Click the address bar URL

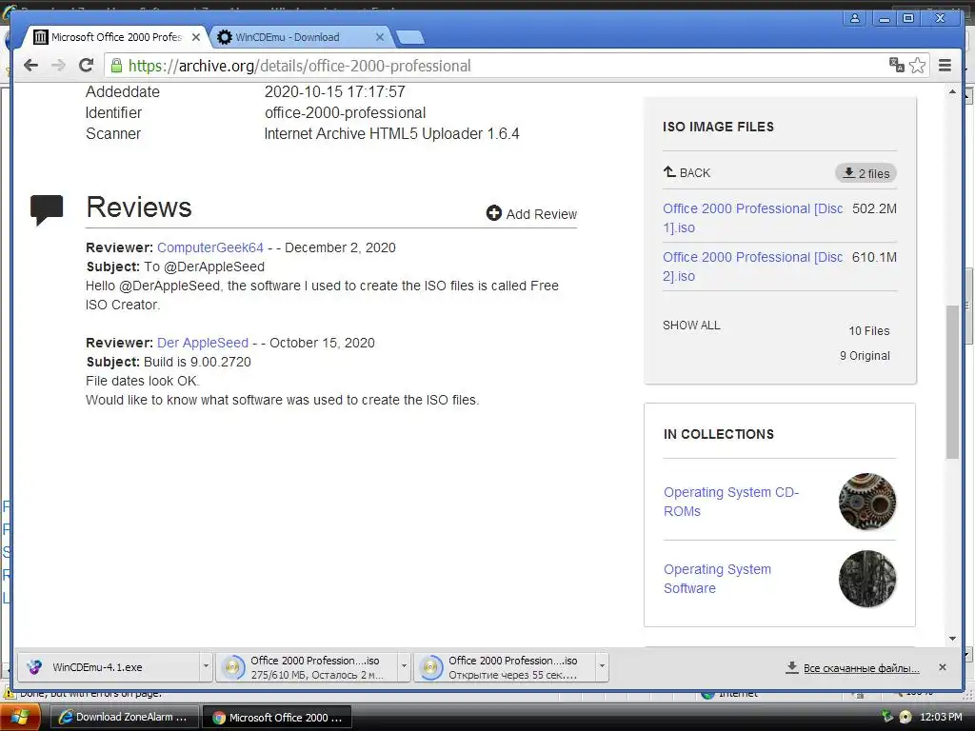299,66
